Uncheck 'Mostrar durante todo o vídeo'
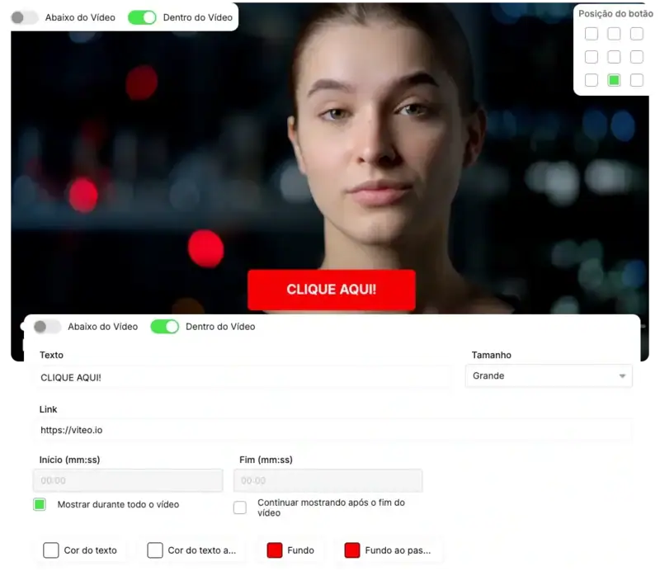Screen dimensions: 660x571 [x=40, y=504]
